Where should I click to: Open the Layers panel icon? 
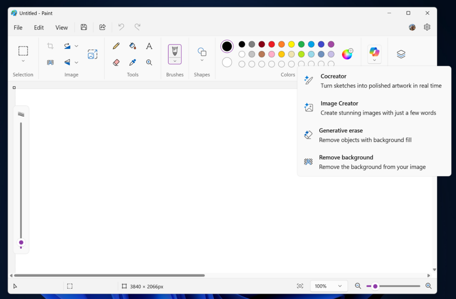(401, 54)
